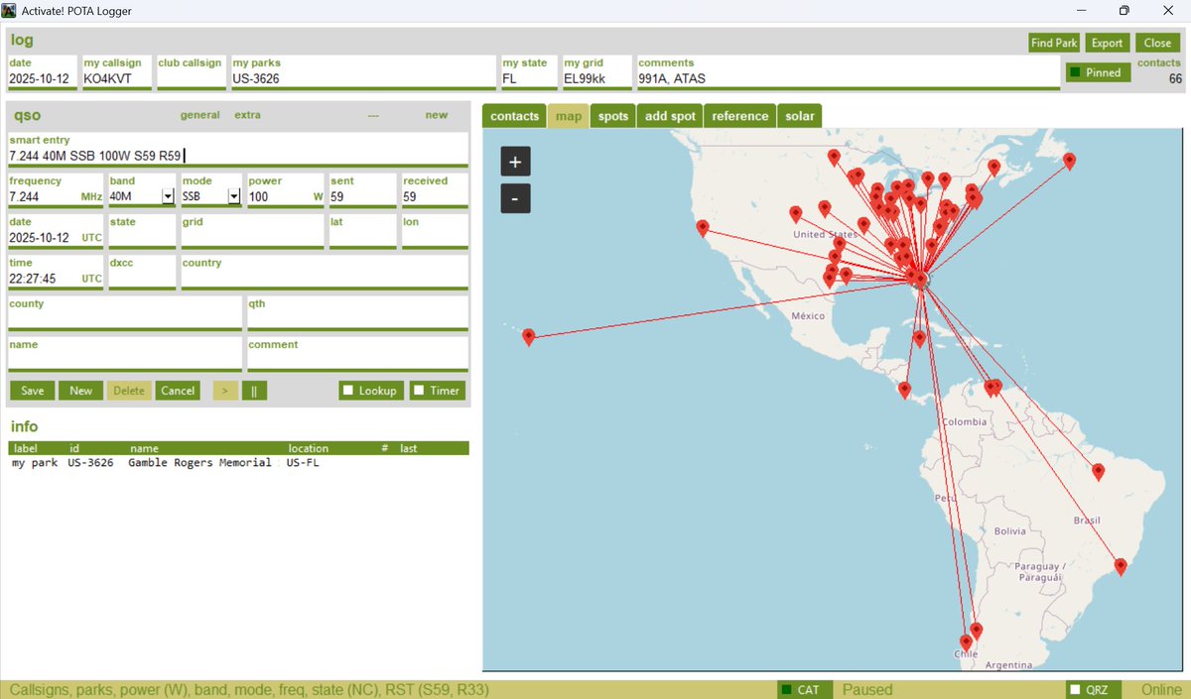Click the county field

[124, 319]
